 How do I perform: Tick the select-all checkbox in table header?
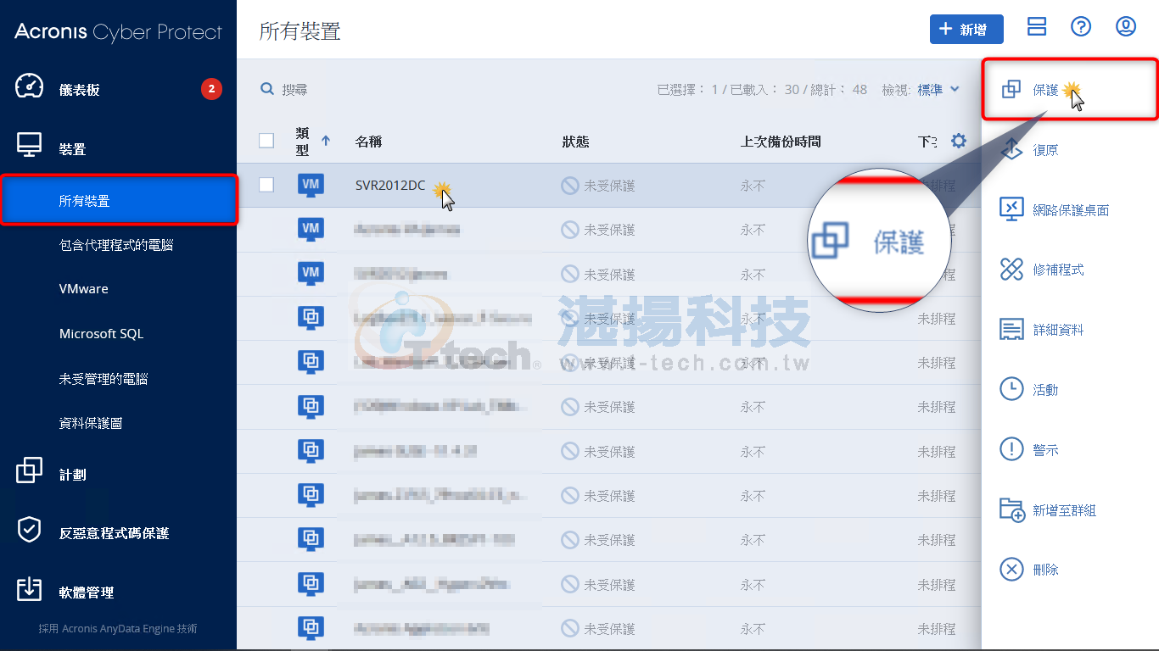[x=266, y=141]
